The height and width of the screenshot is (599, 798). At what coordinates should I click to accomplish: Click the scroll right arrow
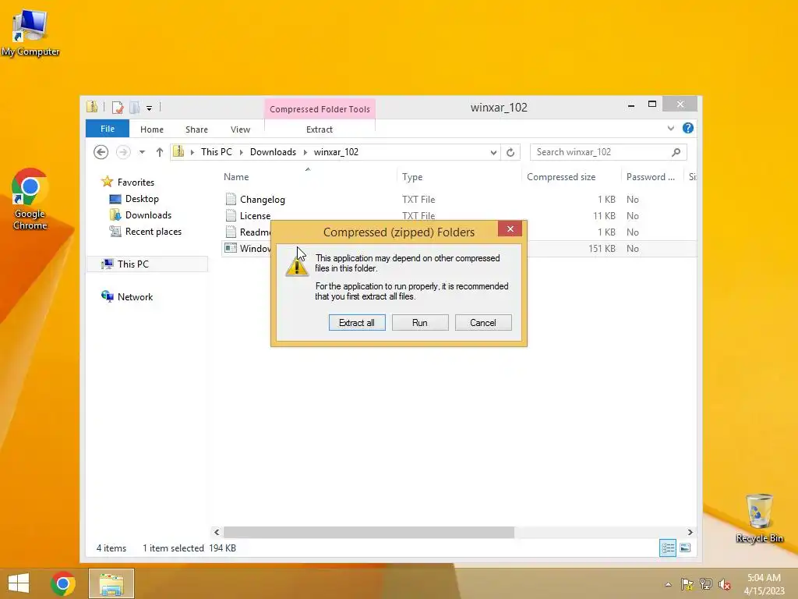[690, 532]
